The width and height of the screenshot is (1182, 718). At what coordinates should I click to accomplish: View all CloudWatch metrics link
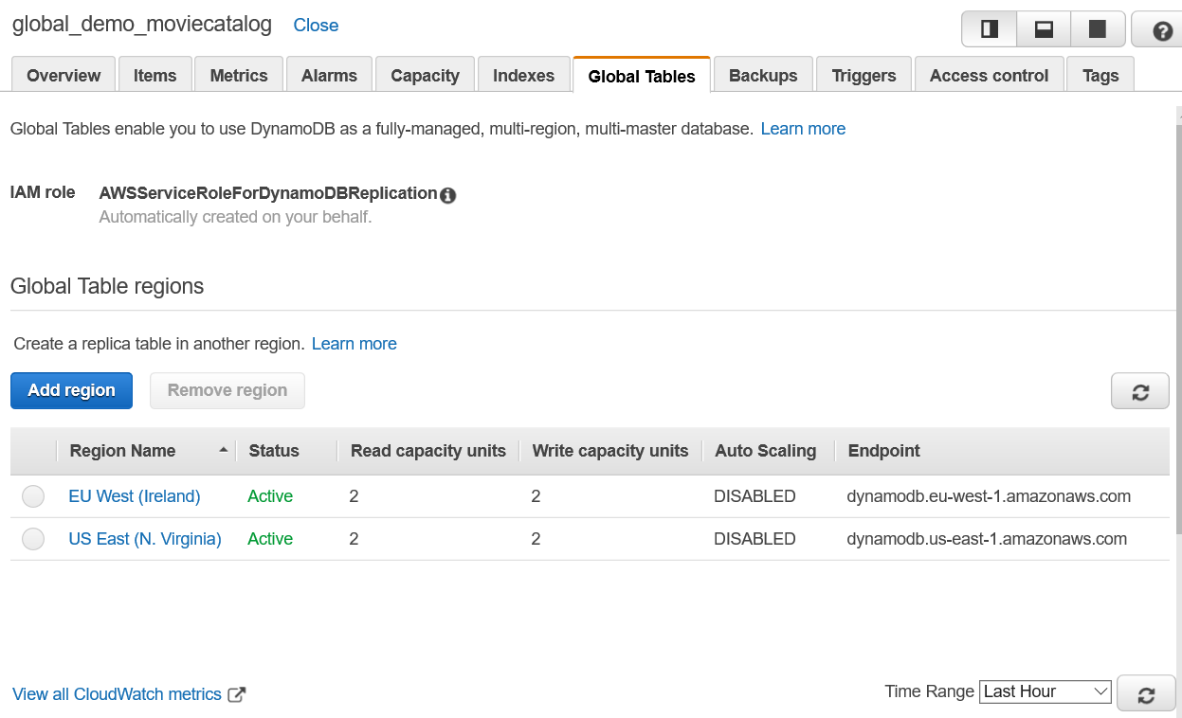[117, 694]
